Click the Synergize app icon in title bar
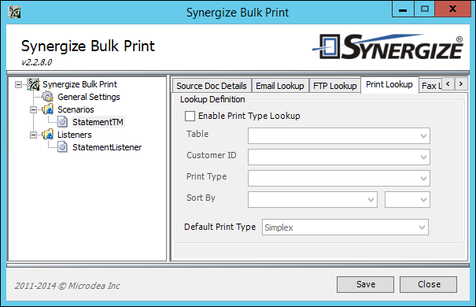Screen dimensions: 476x307 coord(14,12)
